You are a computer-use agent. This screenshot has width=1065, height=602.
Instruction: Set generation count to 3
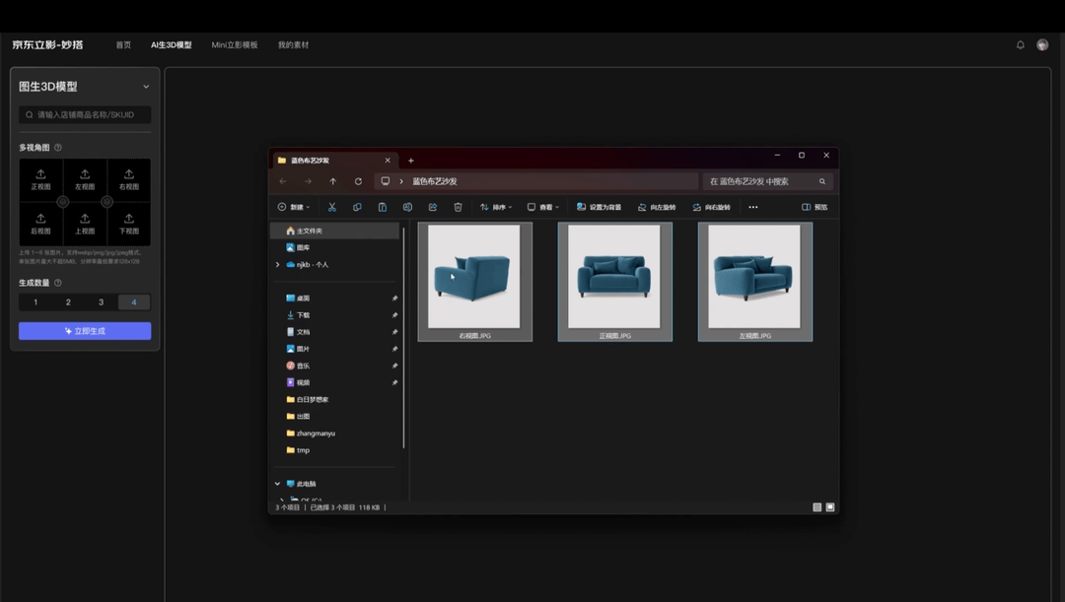coord(101,302)
